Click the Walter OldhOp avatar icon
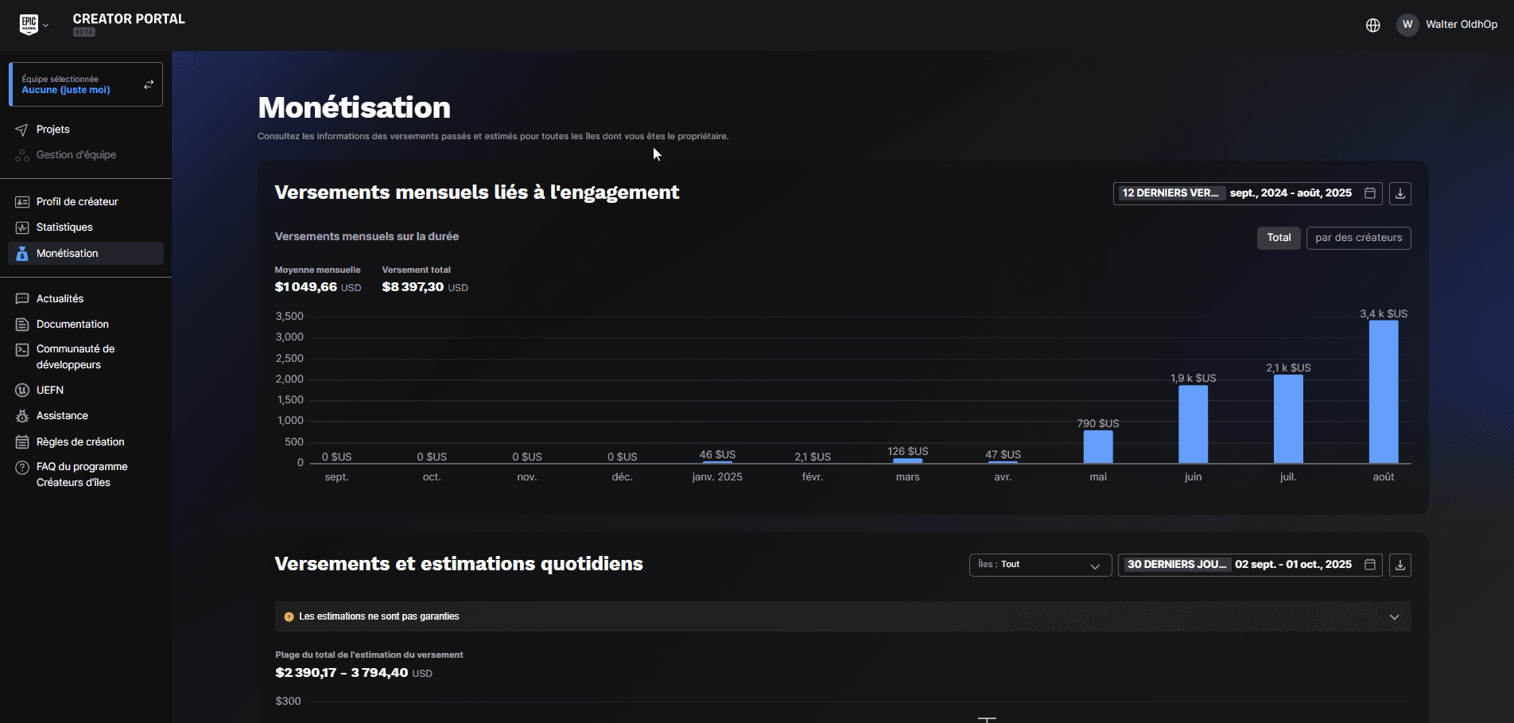The height and width of the screenshot is (723, 1514). 1407,25
